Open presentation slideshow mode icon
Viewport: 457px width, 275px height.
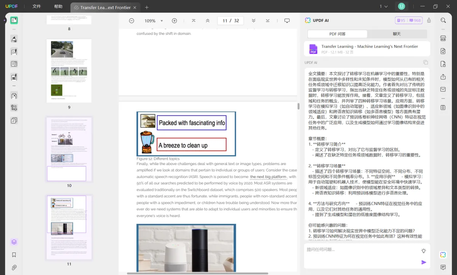(287, 21)
